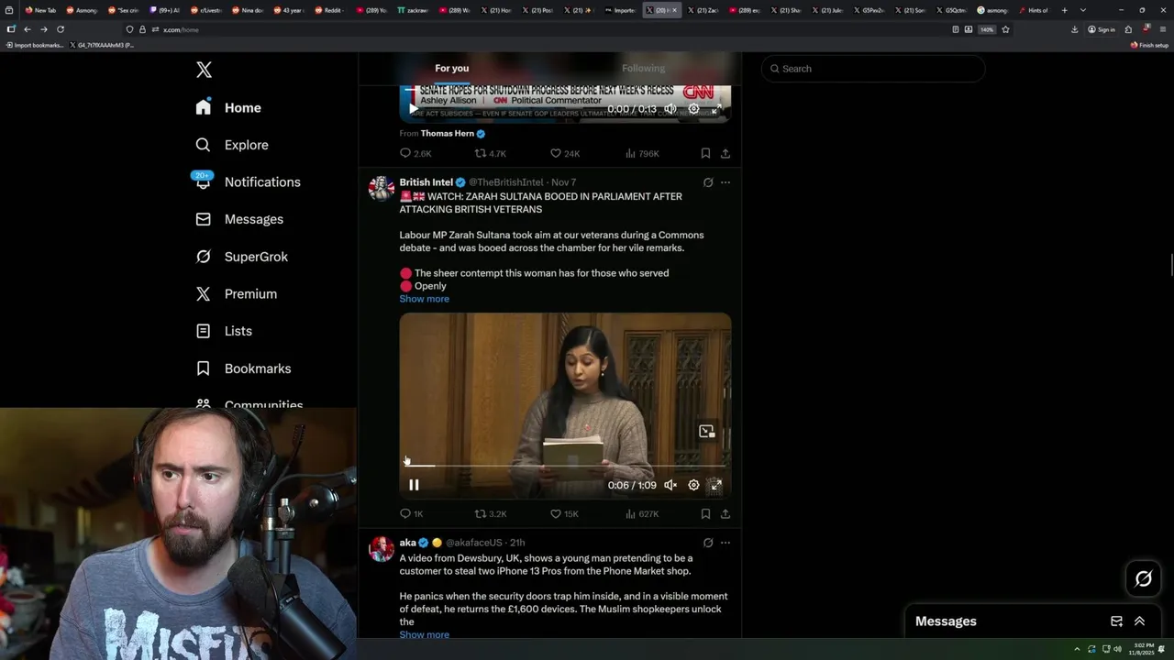
Task: Open more options on aka post
Action: (x=725, y=543)
